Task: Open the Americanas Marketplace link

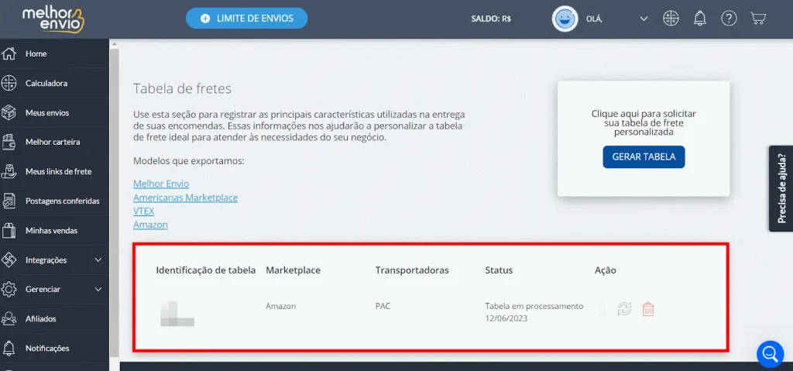Action: click(185, 198)
